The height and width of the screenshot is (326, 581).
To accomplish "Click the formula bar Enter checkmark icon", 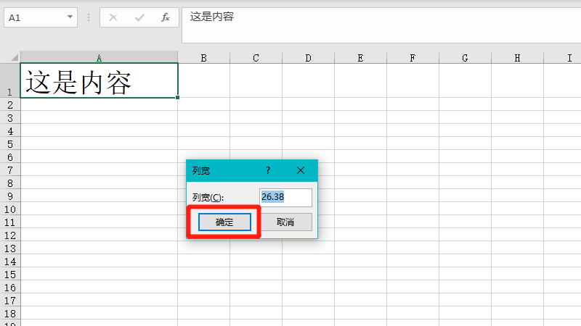I will [139, 17].
